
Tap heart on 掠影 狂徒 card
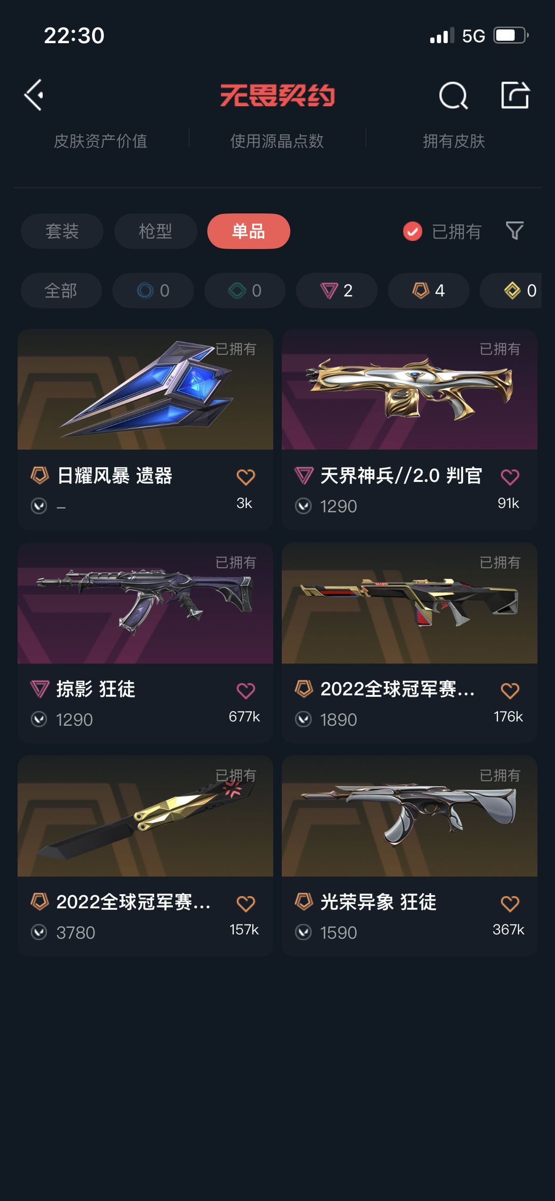(246, 690)
